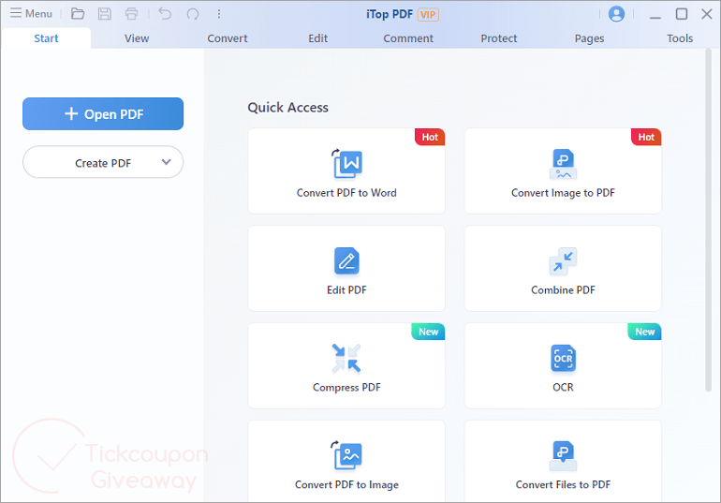Image resolution: width=721 pixels, height=503 pixels.
Task: Click the Edit PDF label
Action: pos(346,290)
